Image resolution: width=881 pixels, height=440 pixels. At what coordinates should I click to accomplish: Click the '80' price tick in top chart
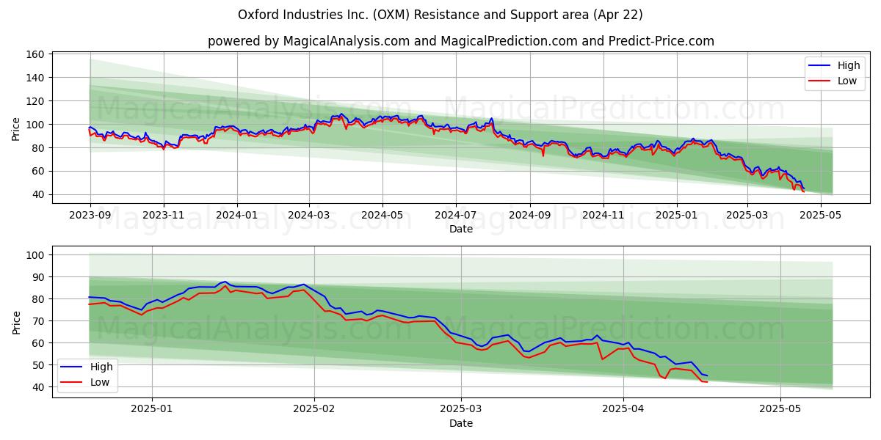40,148
